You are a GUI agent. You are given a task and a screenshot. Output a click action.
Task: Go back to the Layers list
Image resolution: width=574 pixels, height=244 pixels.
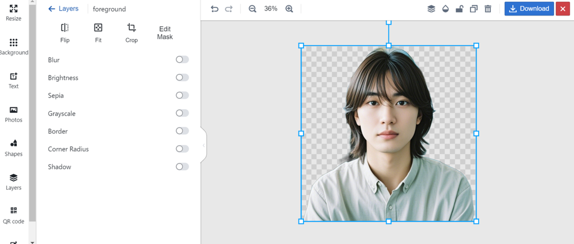tap(63, 9)
